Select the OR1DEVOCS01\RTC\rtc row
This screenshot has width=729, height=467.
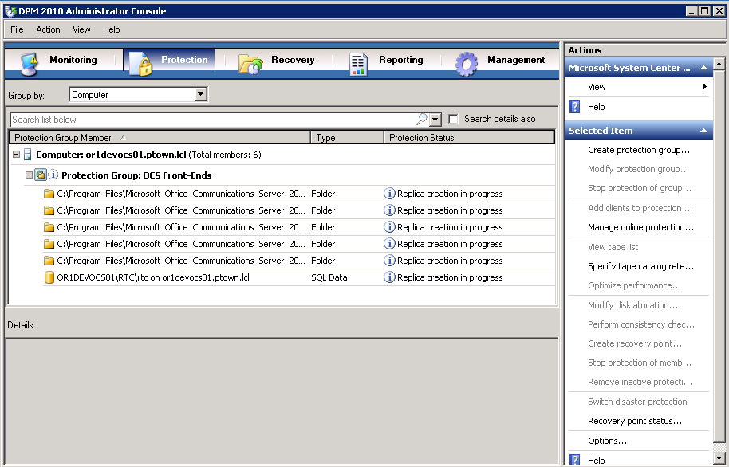pos(299,277)
